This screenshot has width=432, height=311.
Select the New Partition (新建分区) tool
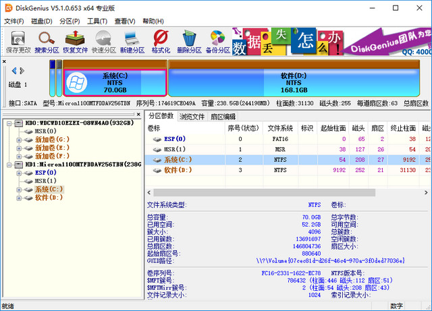pyautogui.click(x=132, y=42)
